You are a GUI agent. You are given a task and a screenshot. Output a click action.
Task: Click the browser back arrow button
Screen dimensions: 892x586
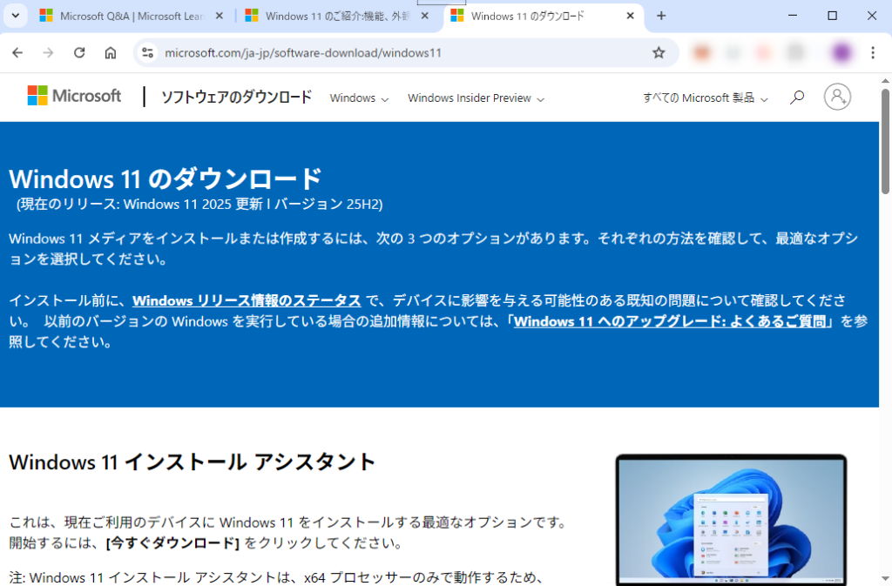click(x=17, y=52)
